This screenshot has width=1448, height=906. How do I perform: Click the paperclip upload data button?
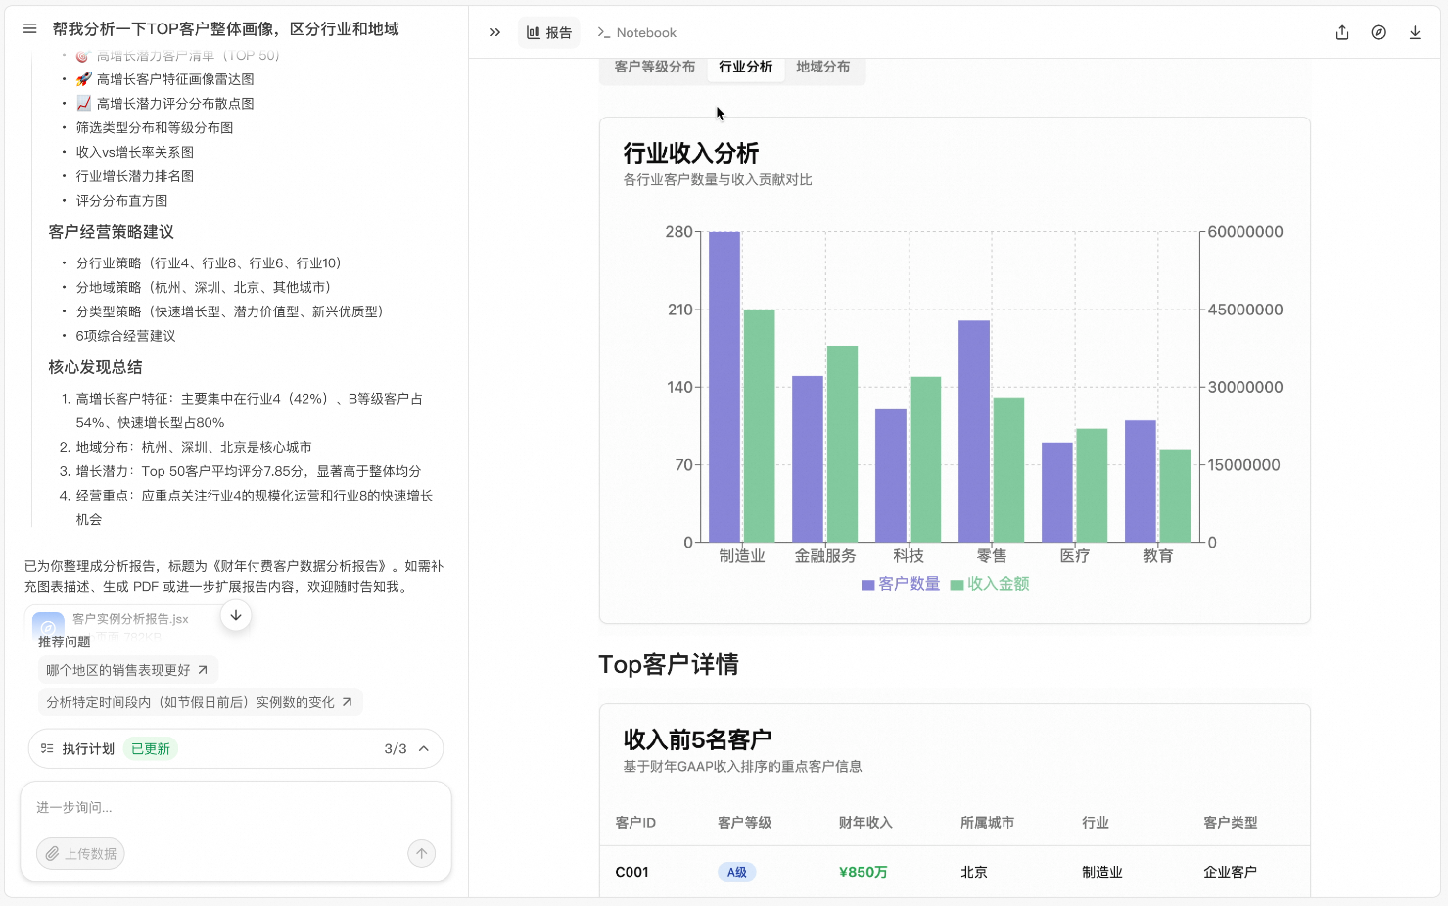click(80, 853)
